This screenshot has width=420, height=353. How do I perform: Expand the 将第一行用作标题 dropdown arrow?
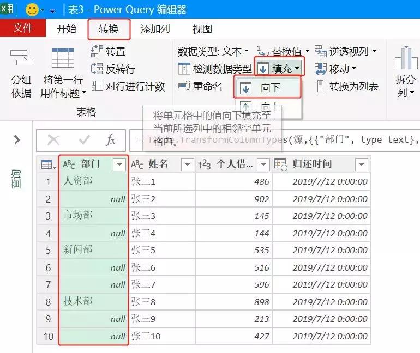coord(84,93)
